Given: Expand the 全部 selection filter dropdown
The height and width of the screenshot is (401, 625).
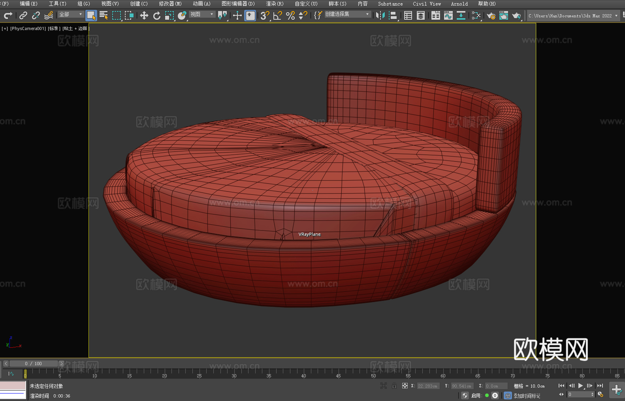Looking at the screenshot, I should click(71, 14).
